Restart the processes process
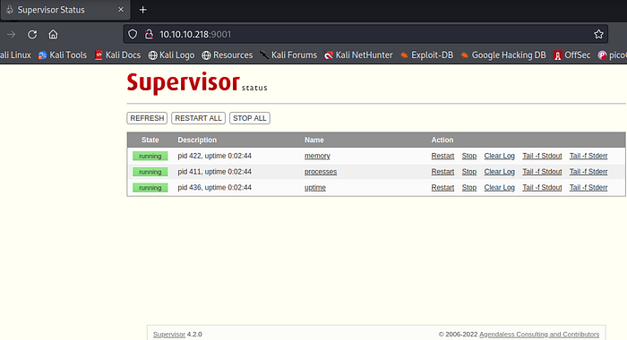 pyautogui.click(x=442, y=172)
